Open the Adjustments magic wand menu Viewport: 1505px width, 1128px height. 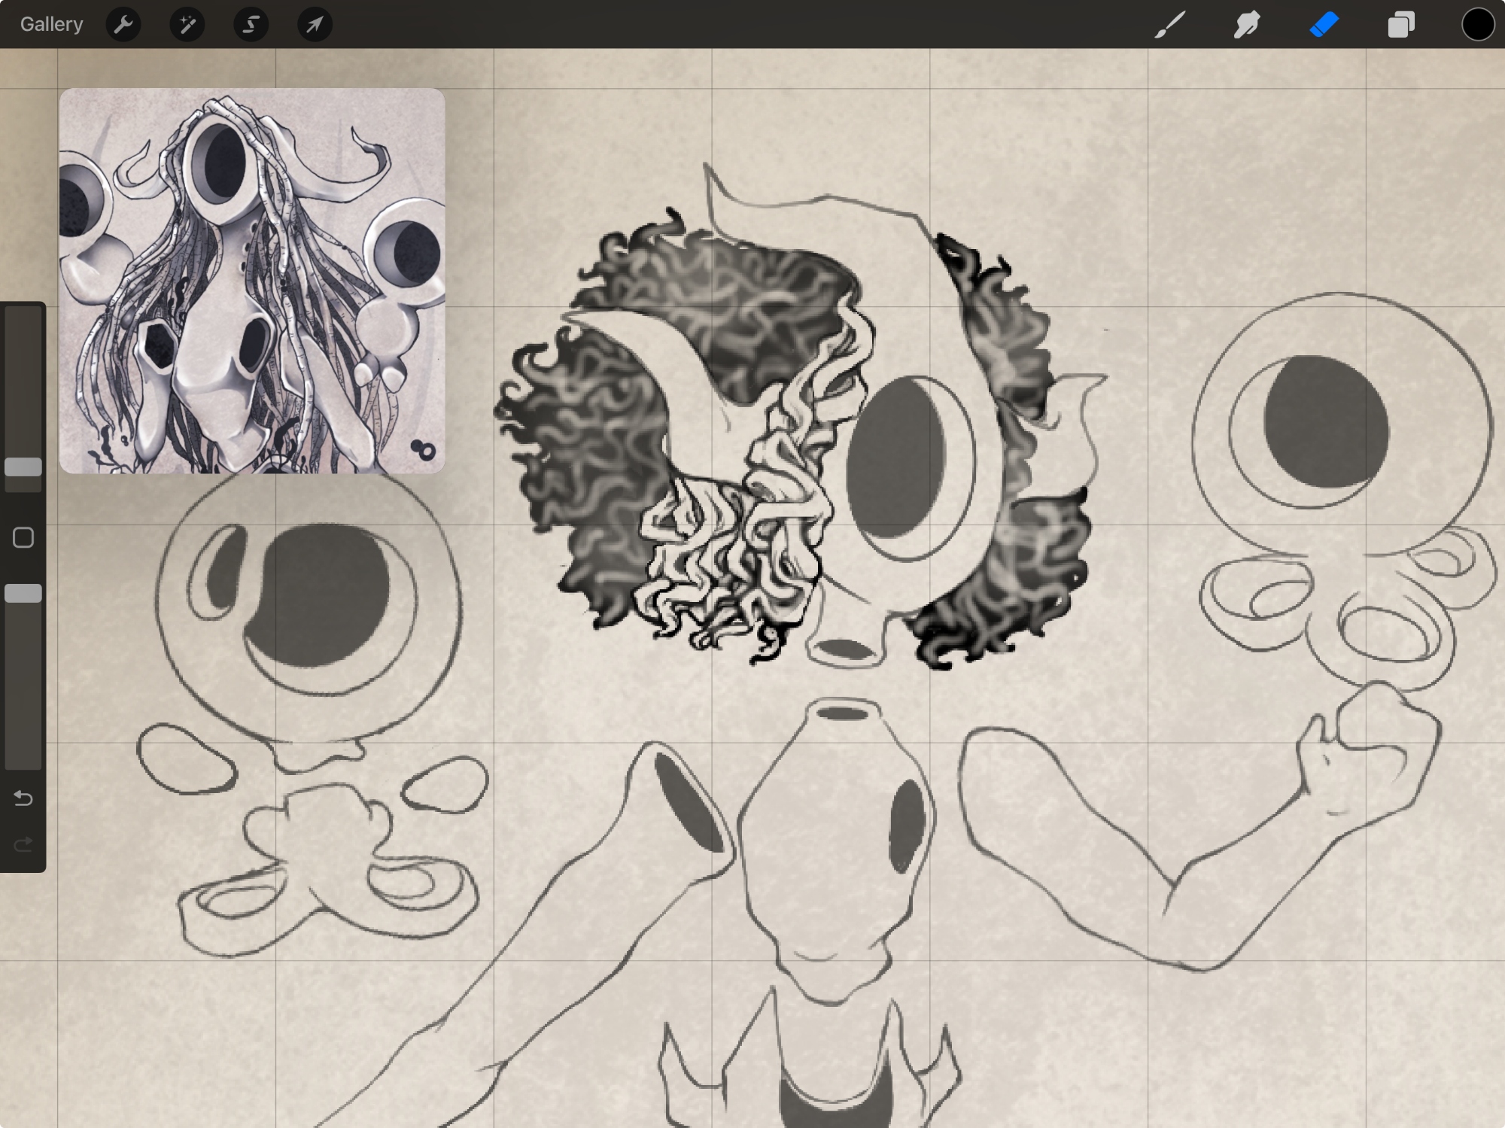pos(187,24)
